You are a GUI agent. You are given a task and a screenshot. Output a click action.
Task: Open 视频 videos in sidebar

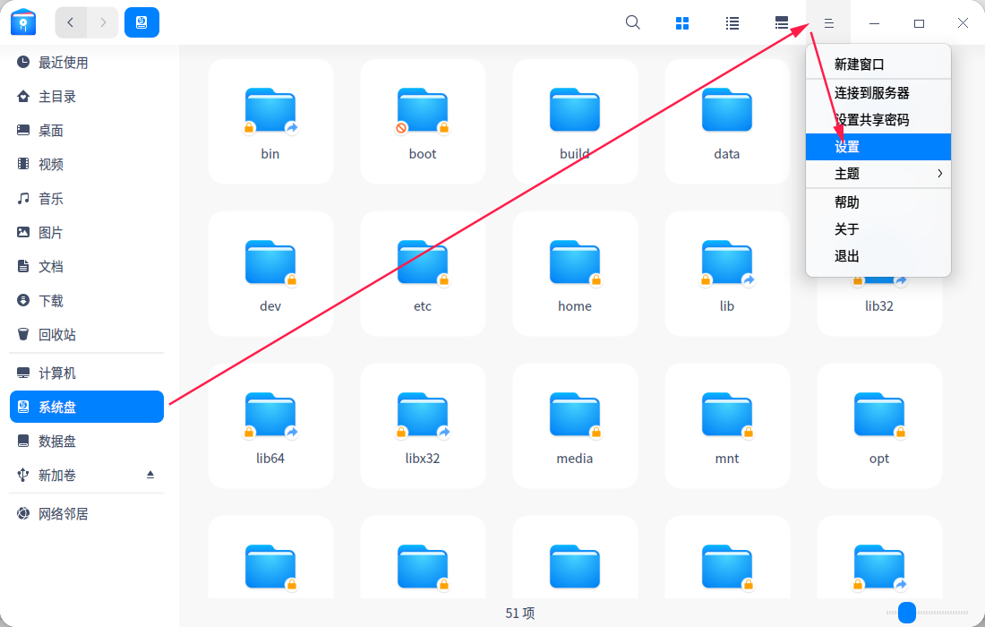pyautogui.click(x=87, y=164)
